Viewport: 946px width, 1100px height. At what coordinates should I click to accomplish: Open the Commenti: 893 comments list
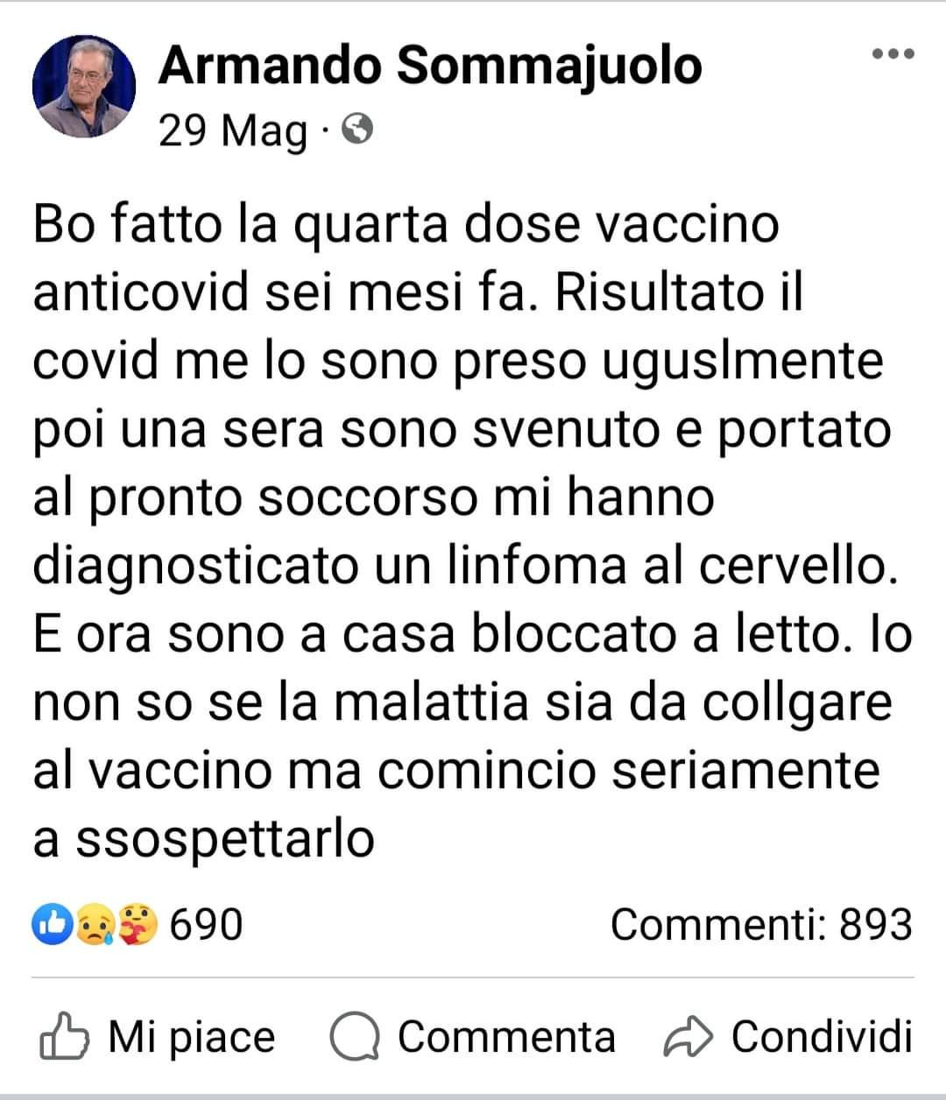pyautogui.click(x=760, y=924)
